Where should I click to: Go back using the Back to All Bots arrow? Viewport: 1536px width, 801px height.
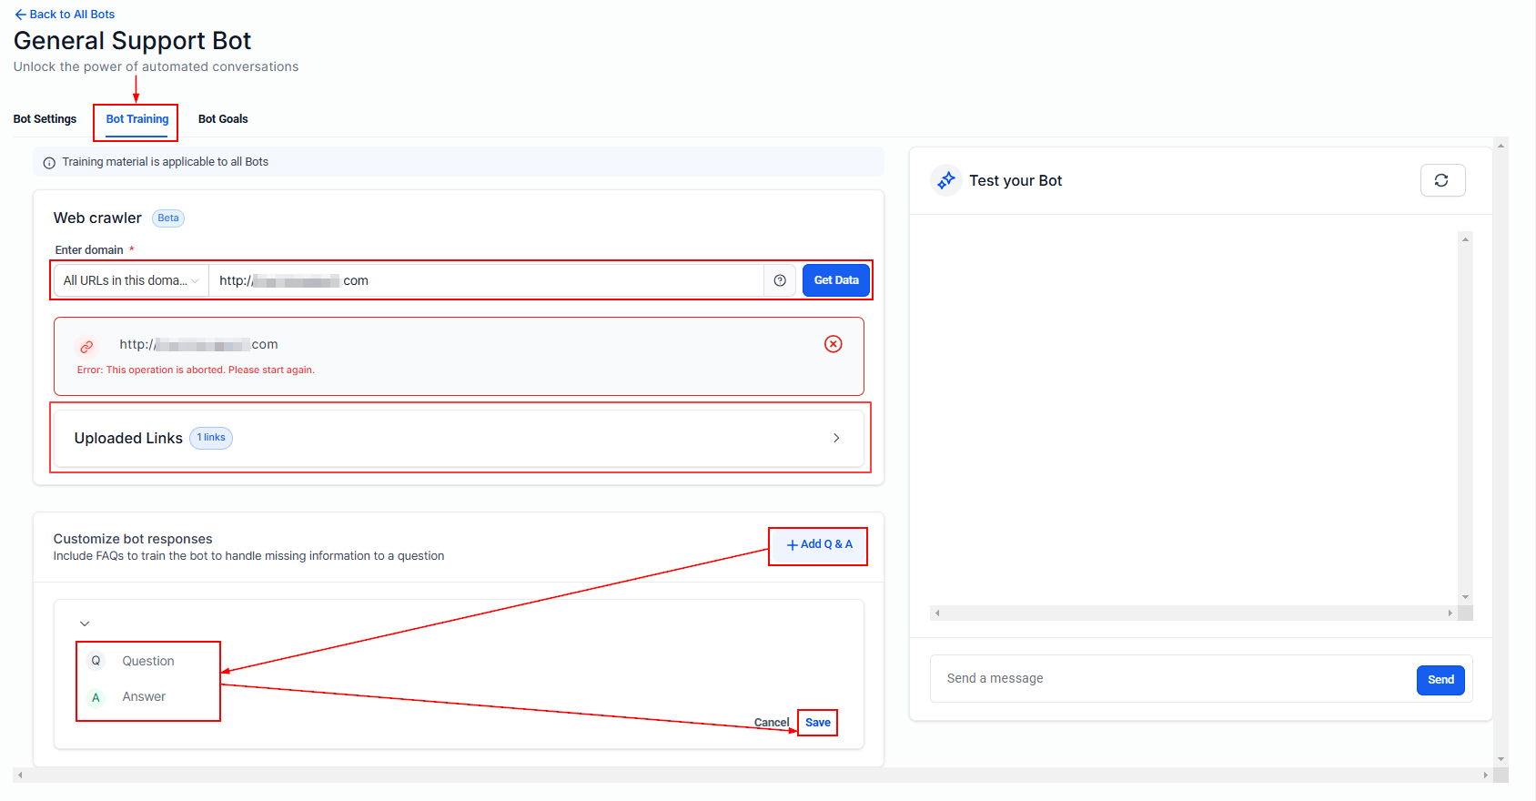tap(20, 15)
